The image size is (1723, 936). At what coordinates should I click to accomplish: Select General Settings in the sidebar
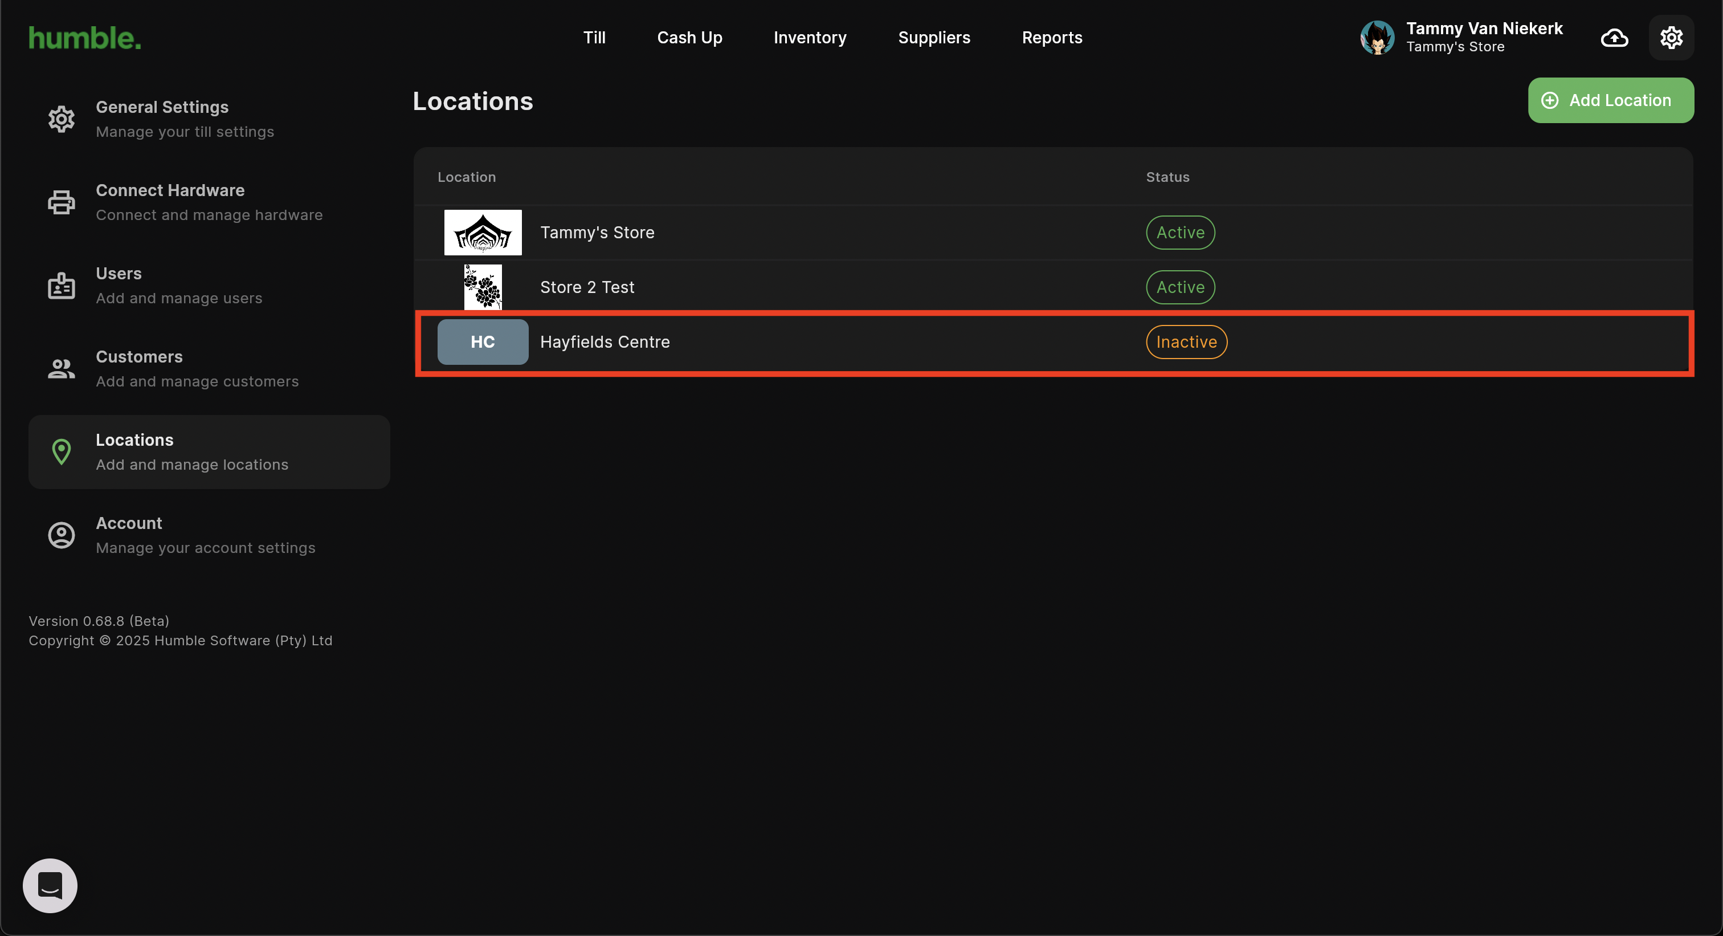pyautogui.click(x=209, y=119)
